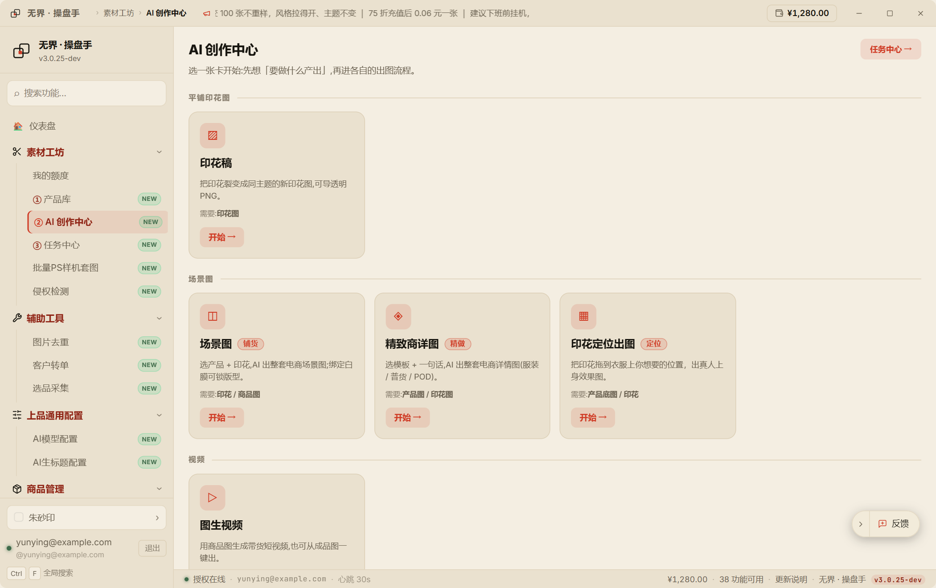The height and width of the screenshot is (588, 936).
Task: Click the scrolling announcement banner text
Action: pos(372,13)
